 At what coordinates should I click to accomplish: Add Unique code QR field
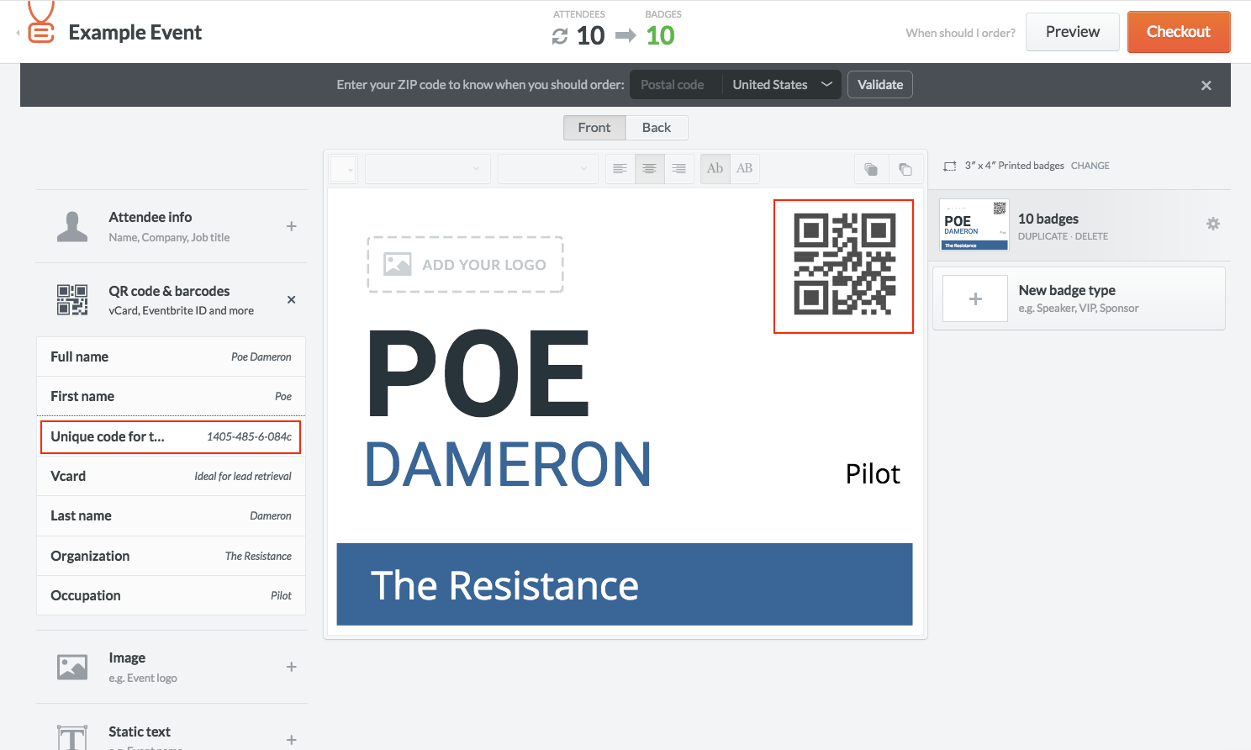[x=171, y=436]
